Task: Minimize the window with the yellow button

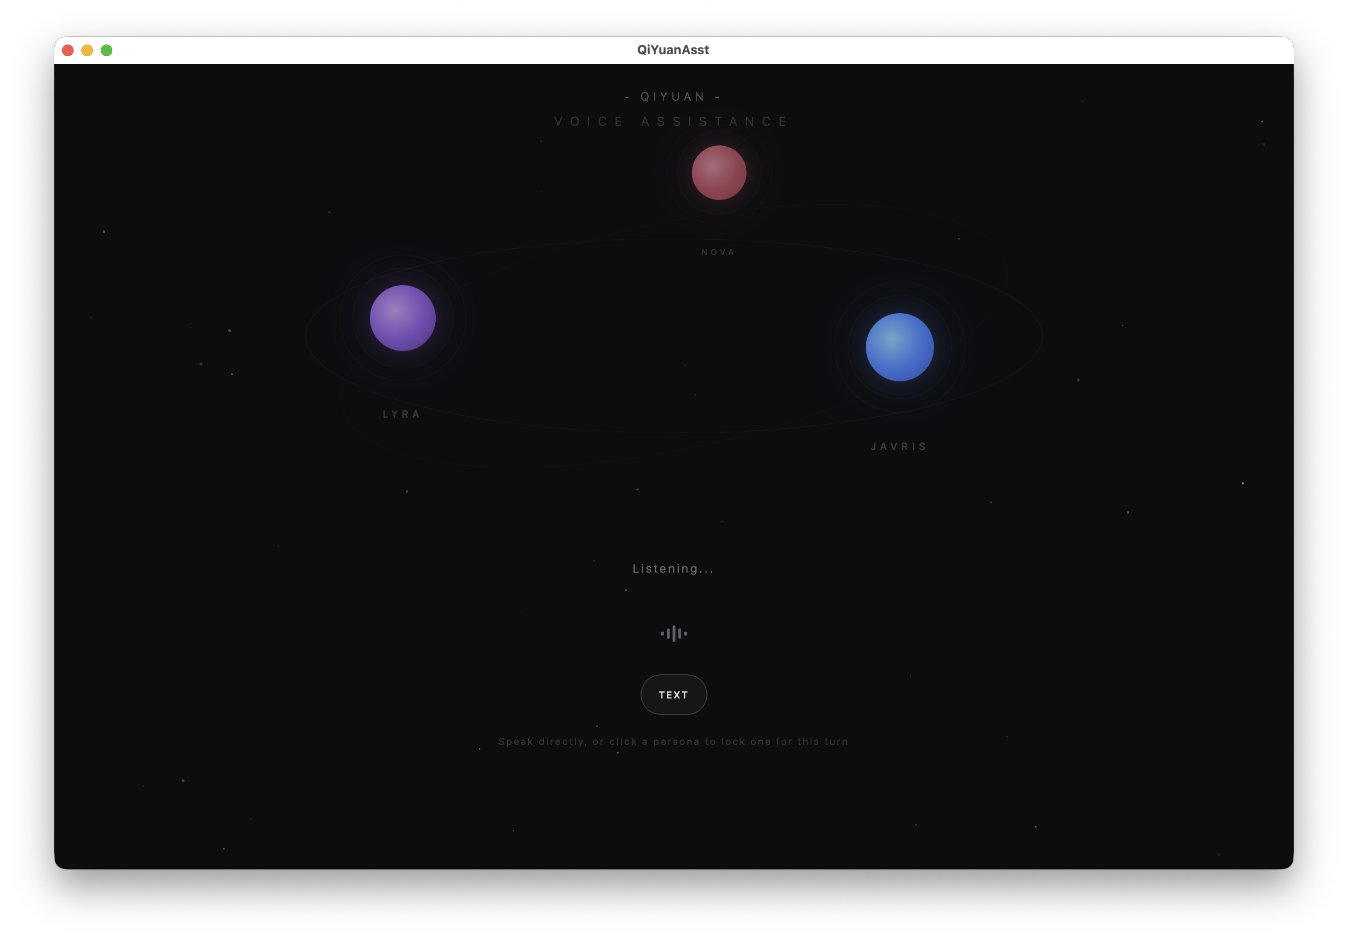Action: (x=87, y=50)
